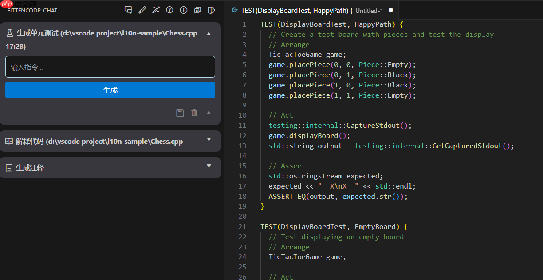Select the pencil edit icon

[142, 10]
